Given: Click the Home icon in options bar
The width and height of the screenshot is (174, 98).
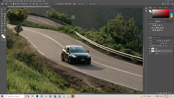Looking at the screenshot, I should (x=2, y=4).
